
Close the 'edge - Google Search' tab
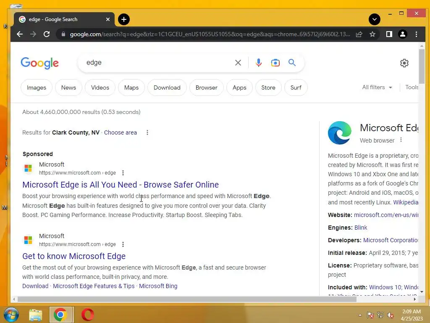coord(108,19)
